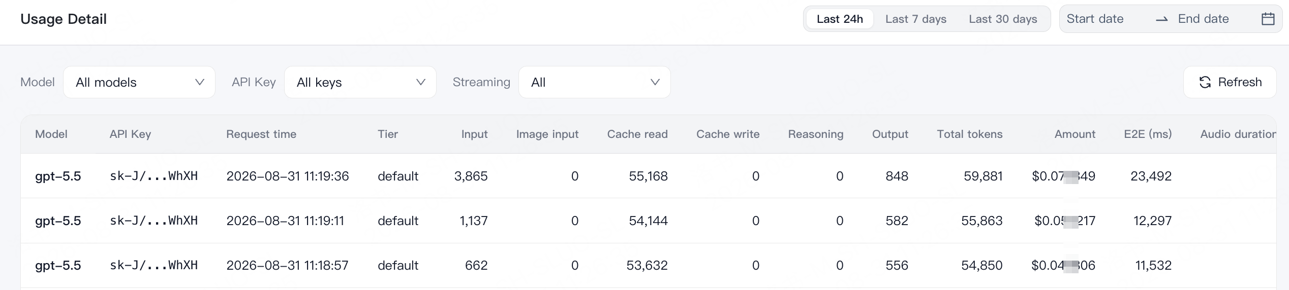Image resolution: width=1289 pixels, height=290 pixels.
Task: Switch to Last 7 days
Action: click(916, 19)
